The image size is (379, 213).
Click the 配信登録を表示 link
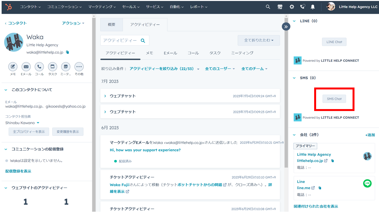pos(18,171)
